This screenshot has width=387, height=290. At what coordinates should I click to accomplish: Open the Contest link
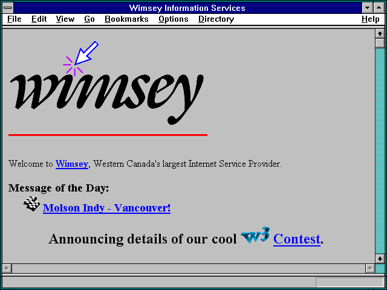[297, 239]
